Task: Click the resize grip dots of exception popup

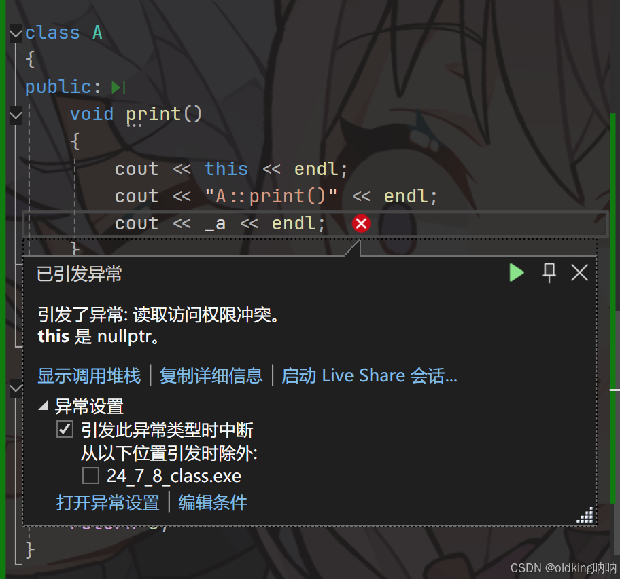Action: [x=585, y=515]
